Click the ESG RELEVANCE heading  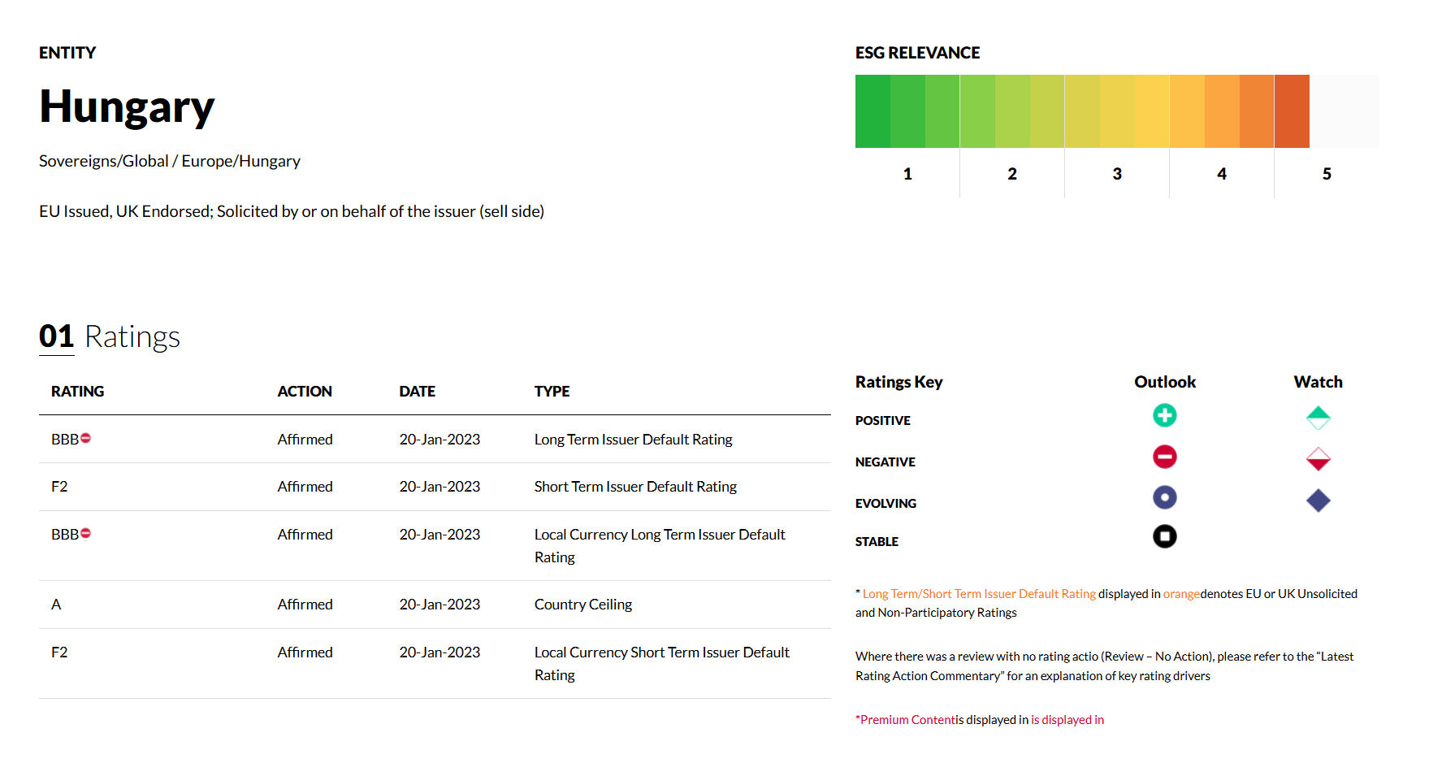coord(917,53)
